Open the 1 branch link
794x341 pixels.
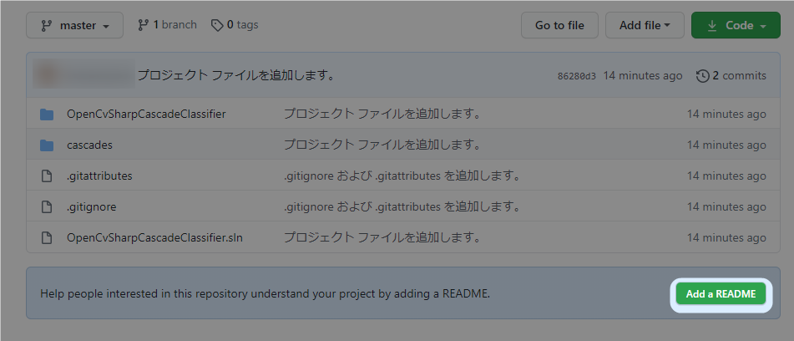tap(167, 25)
